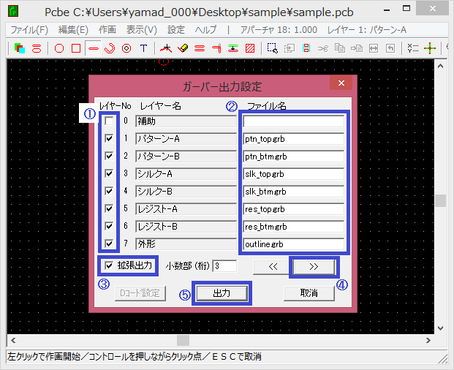Click the 小数部 (桁) digits field
The width and height of the screenshot is (454, 370).
point(225,265)
